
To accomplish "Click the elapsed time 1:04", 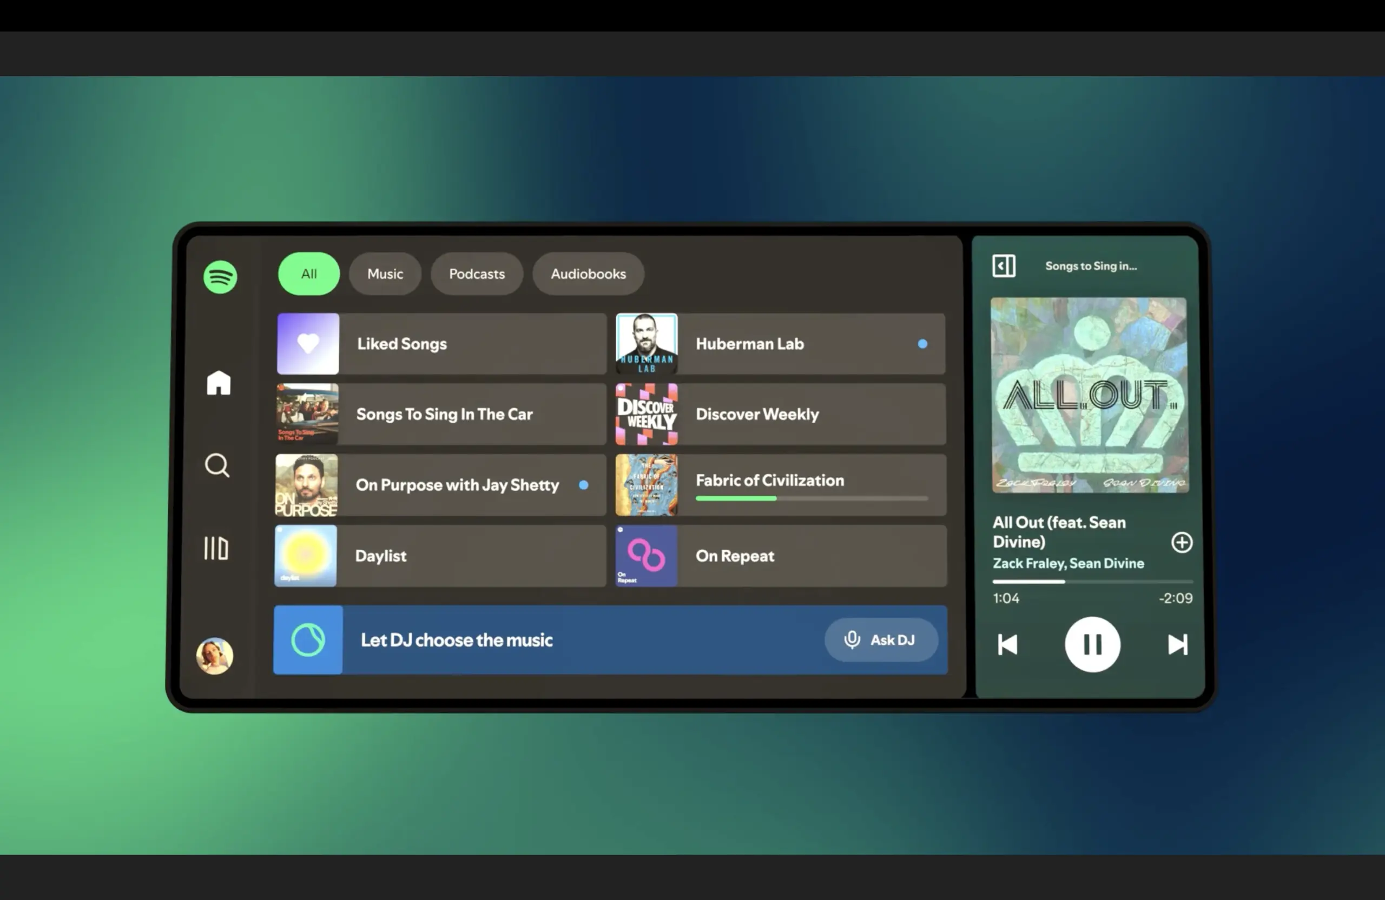I will point(1006,598).
